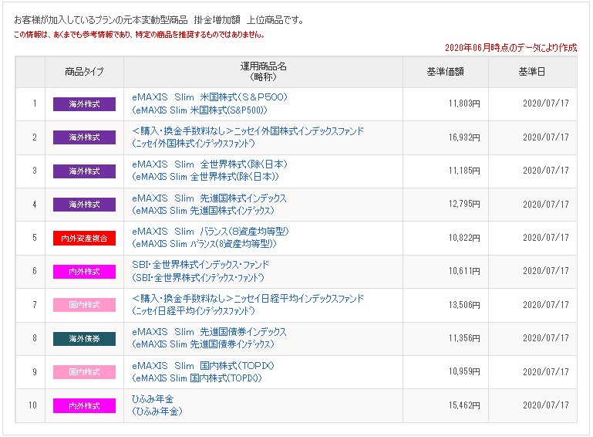Click the red disclaimer text この情報は、あくまでも参考情報
This screenshot has height=437, width=593.
pos(139,35)
